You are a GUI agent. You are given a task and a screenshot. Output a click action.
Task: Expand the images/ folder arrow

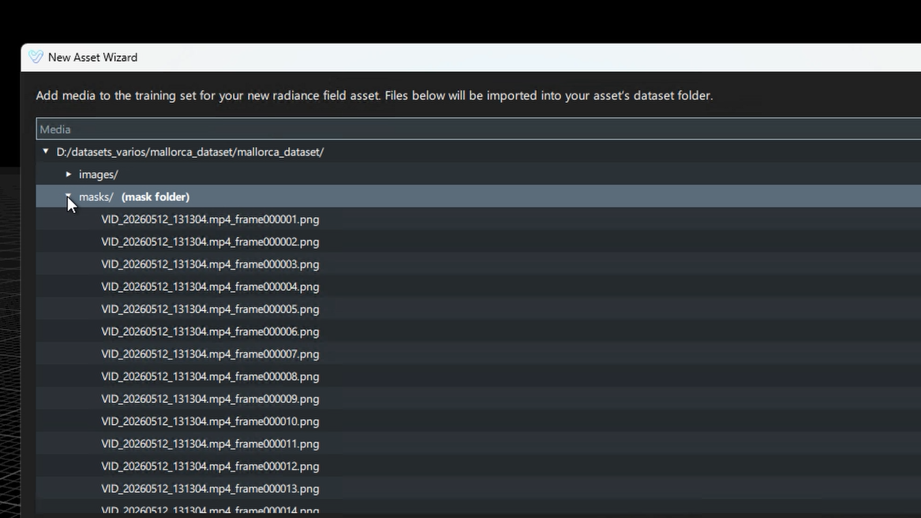click(69, 174)
